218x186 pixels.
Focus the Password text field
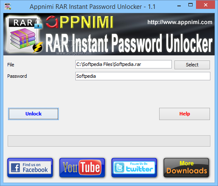[x=143, y=76]
